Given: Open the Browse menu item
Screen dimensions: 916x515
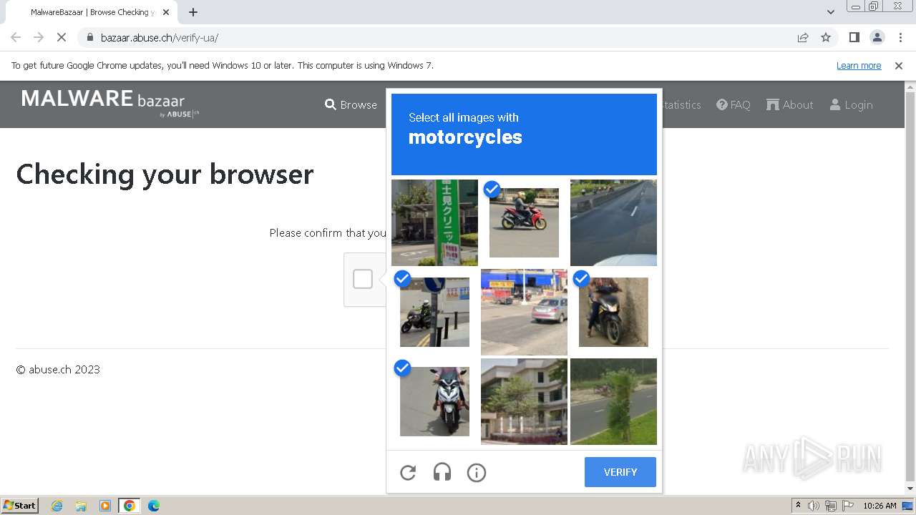Looking at the screenshot, I should coord(351,104).
